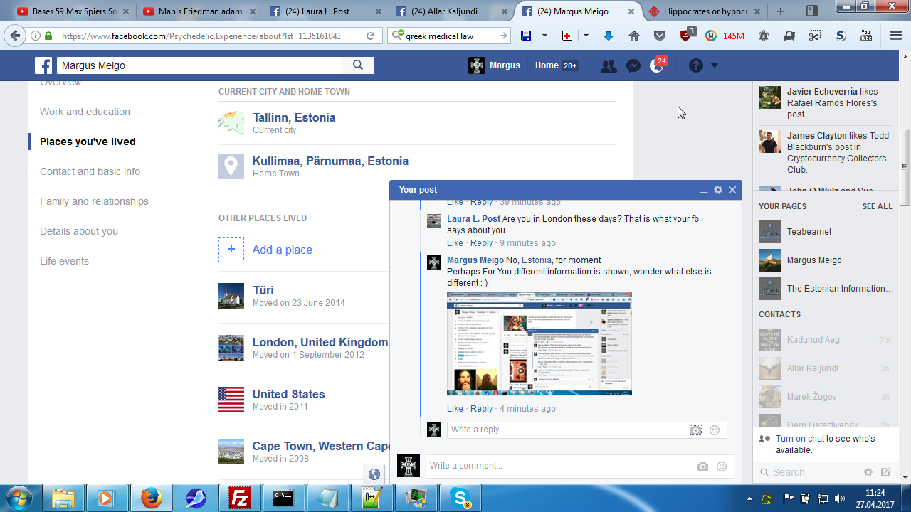Click the red cross toolbar icon

pos(567,36)
